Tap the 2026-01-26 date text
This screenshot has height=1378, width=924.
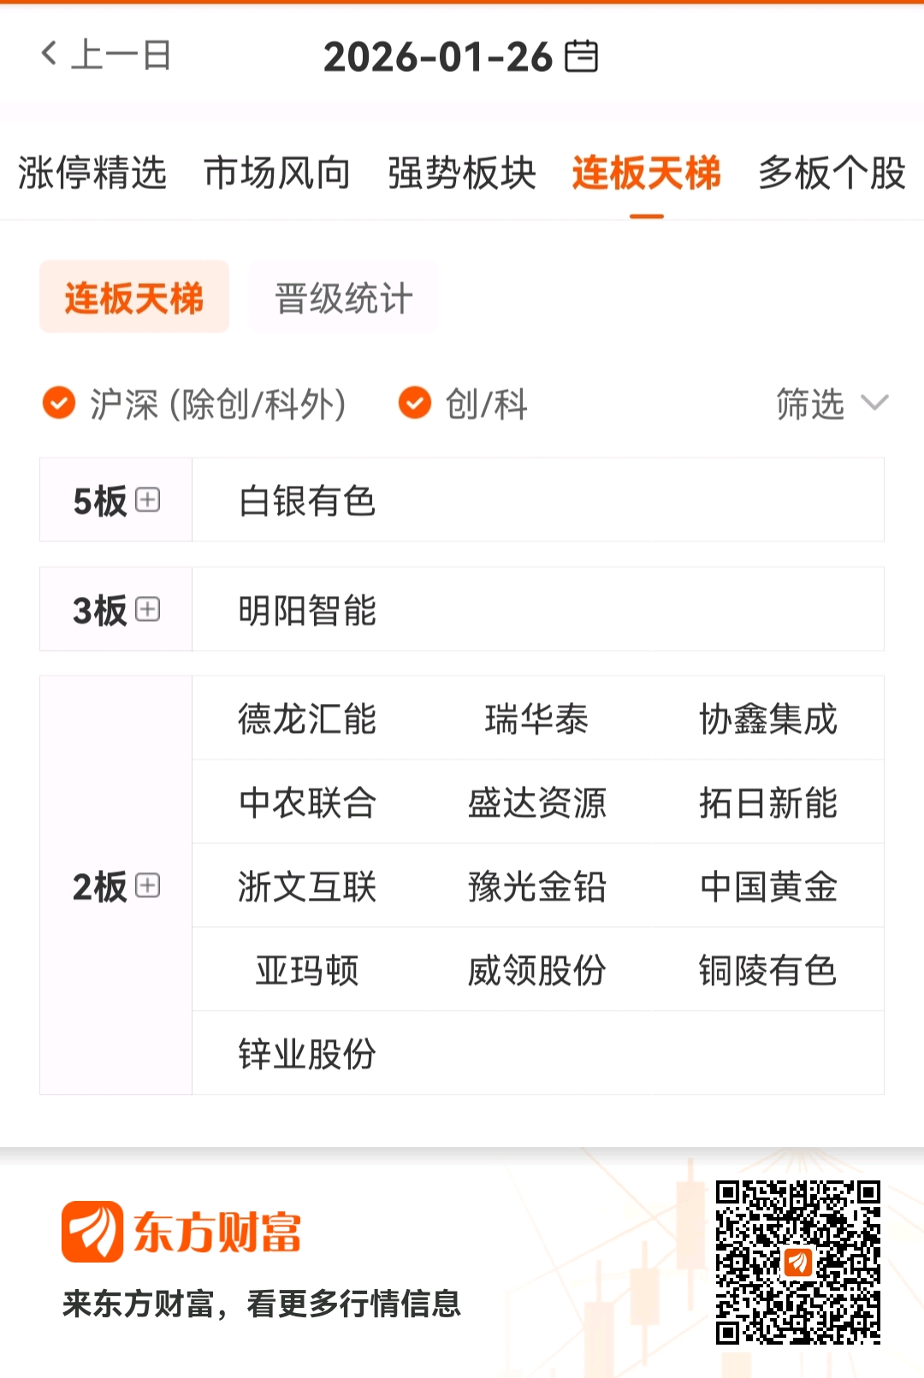point(438,57)
